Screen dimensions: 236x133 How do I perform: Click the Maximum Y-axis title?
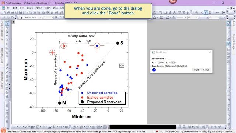coord(26,69)
